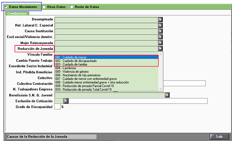
Task: Select the Resto de Datos radio button
Action: tap(71, 7)
